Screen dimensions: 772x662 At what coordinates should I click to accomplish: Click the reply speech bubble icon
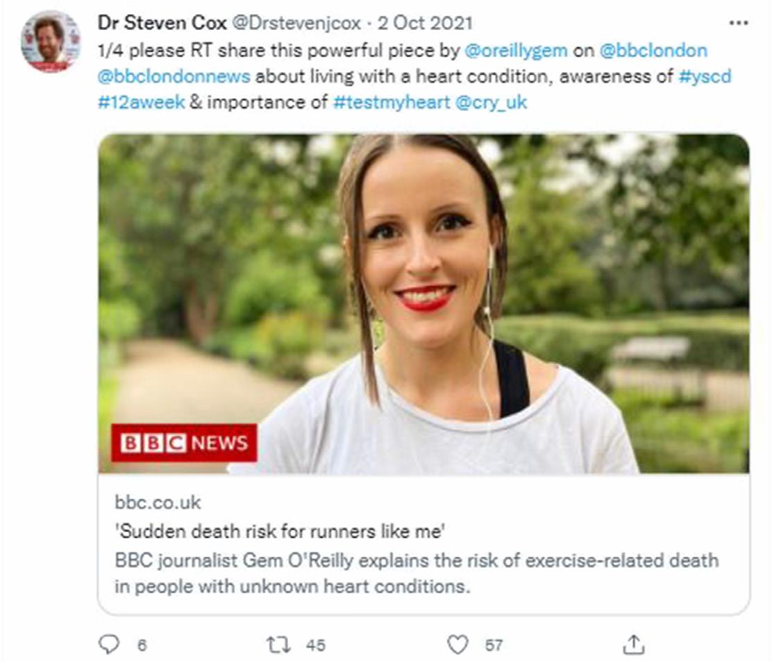tap(110, 645)
